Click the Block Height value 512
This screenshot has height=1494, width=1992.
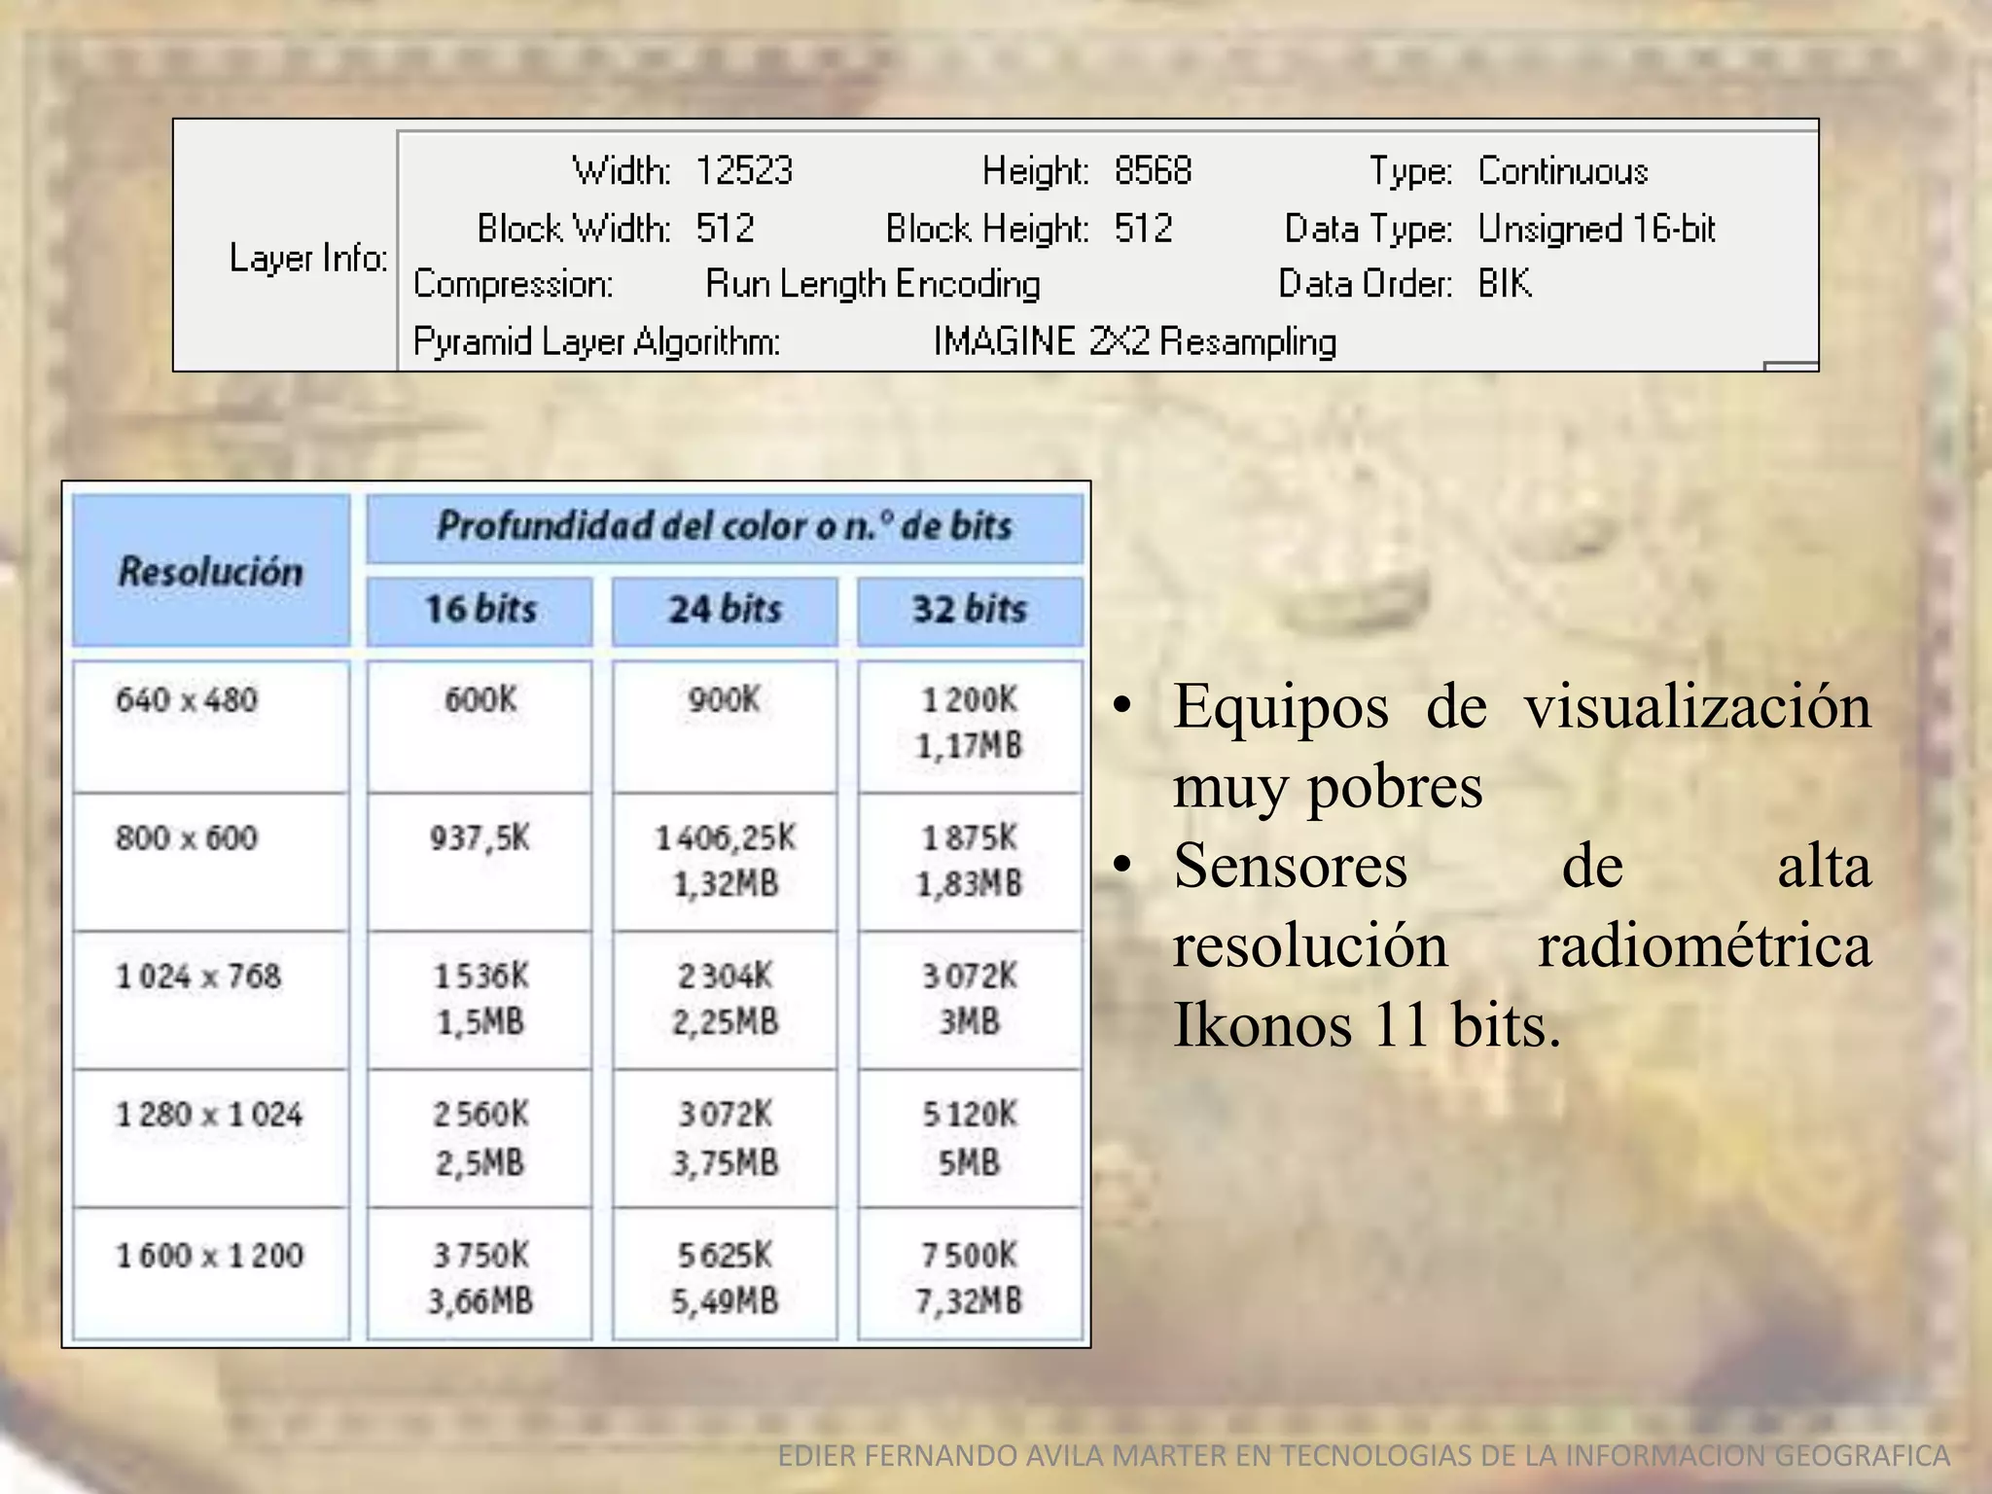(x=1143, y=229)
